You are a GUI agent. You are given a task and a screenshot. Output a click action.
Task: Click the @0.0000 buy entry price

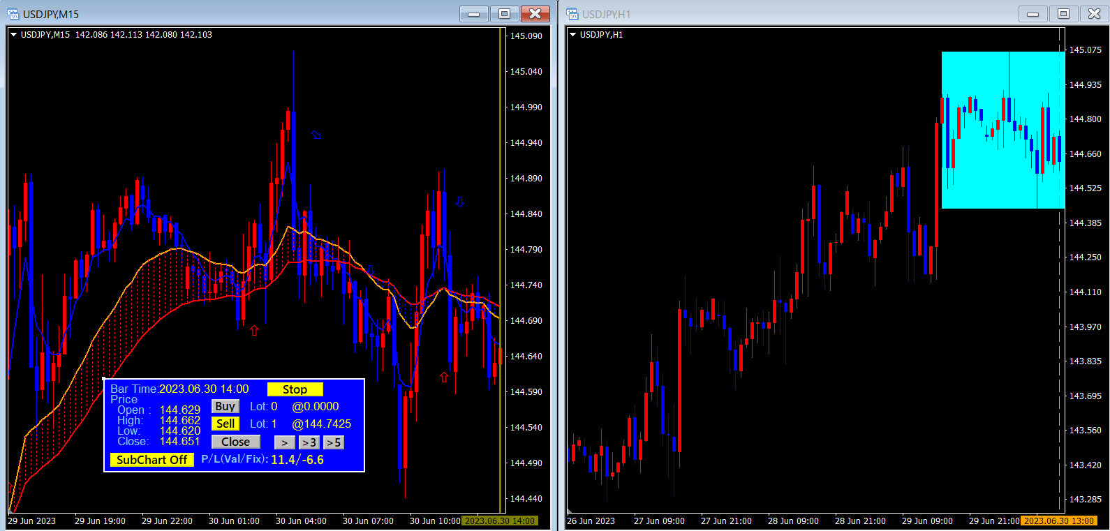point(316,406)
